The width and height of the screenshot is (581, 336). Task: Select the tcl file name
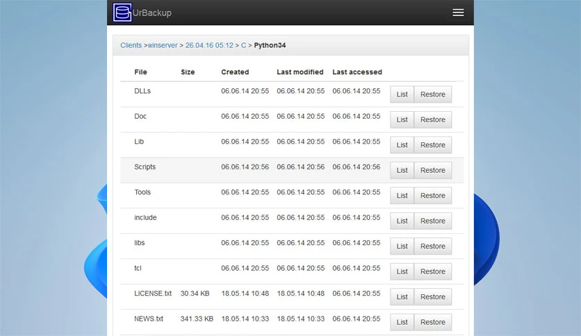click(x=138, y=268)
